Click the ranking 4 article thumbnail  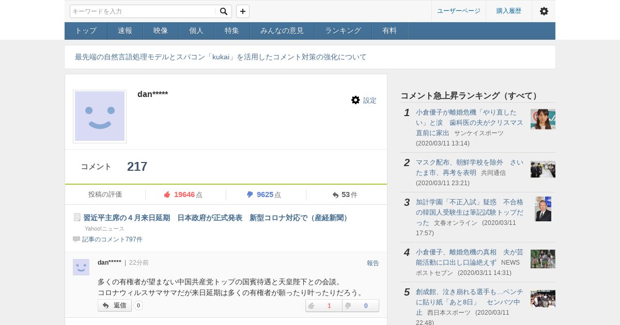point(543,259)
